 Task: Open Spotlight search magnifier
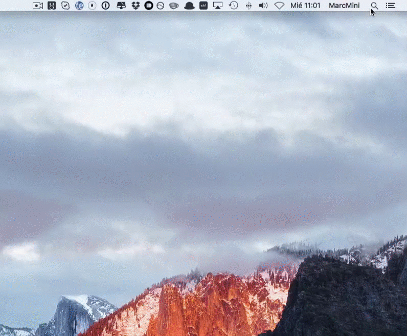click(x=374, y=6)
